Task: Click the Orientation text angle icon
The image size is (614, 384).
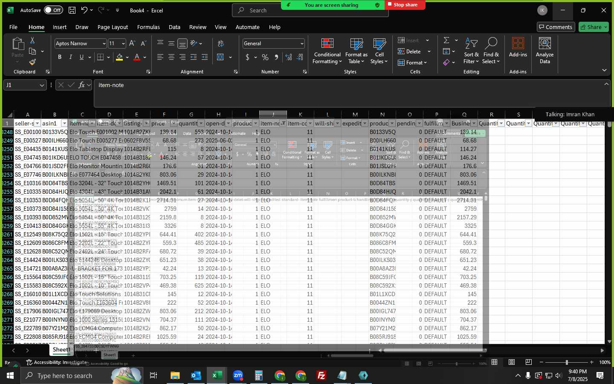Action: point(194,44)
